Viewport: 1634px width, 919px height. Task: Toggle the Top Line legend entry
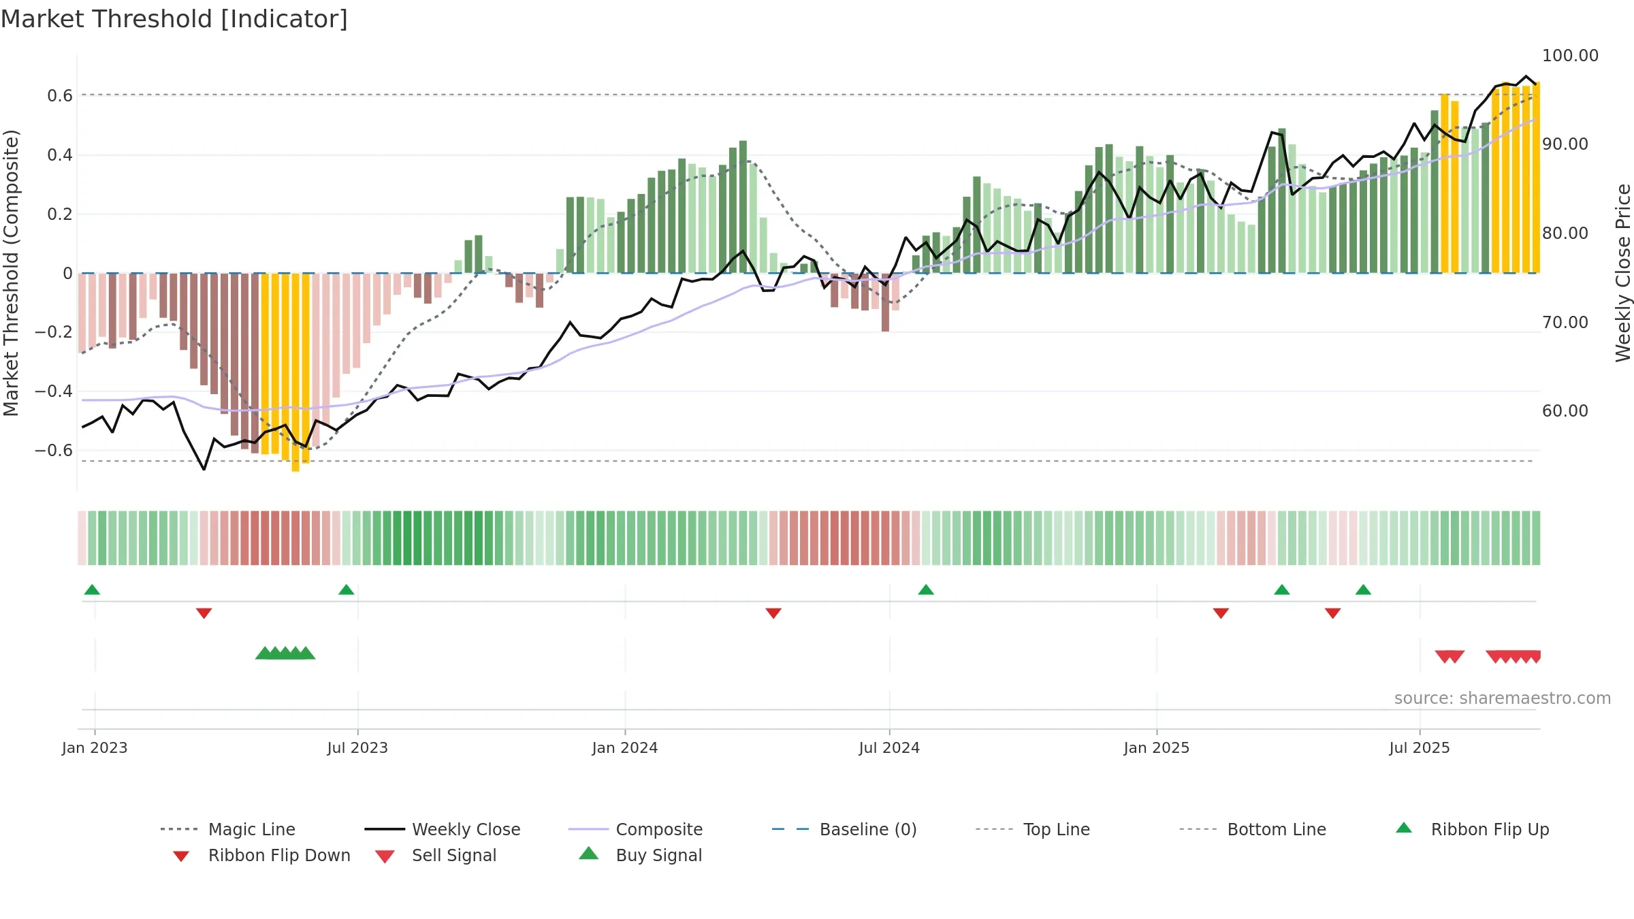click(x=1033, y=829)
